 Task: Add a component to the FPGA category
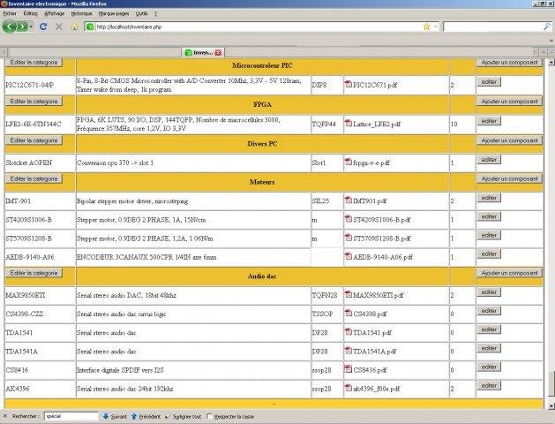click(x=509, y=102)
